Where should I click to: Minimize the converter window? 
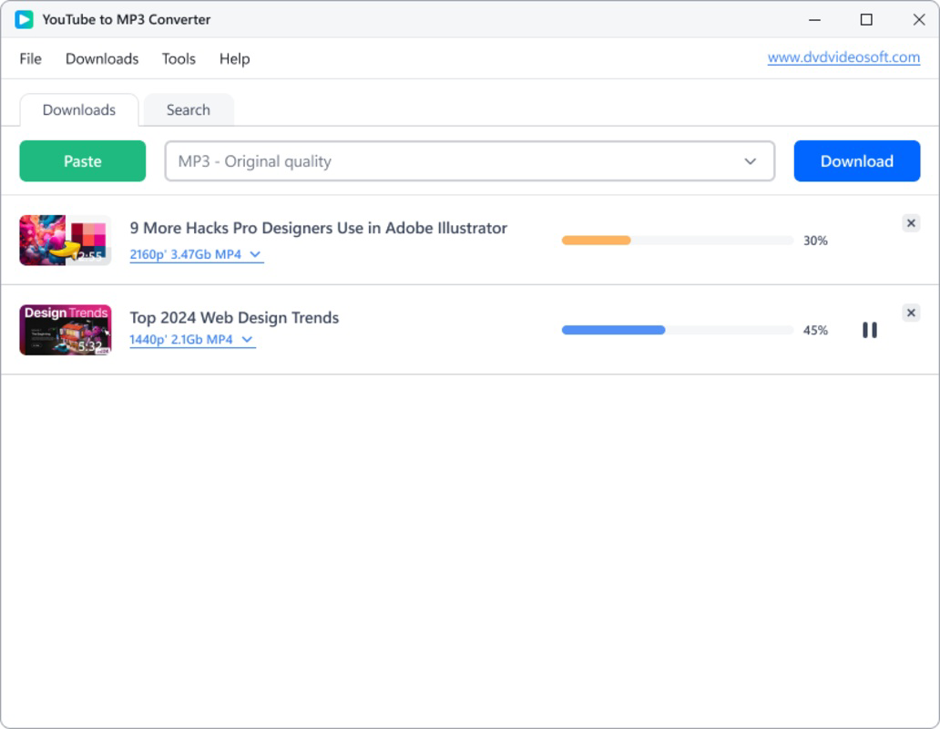(814, 20)
